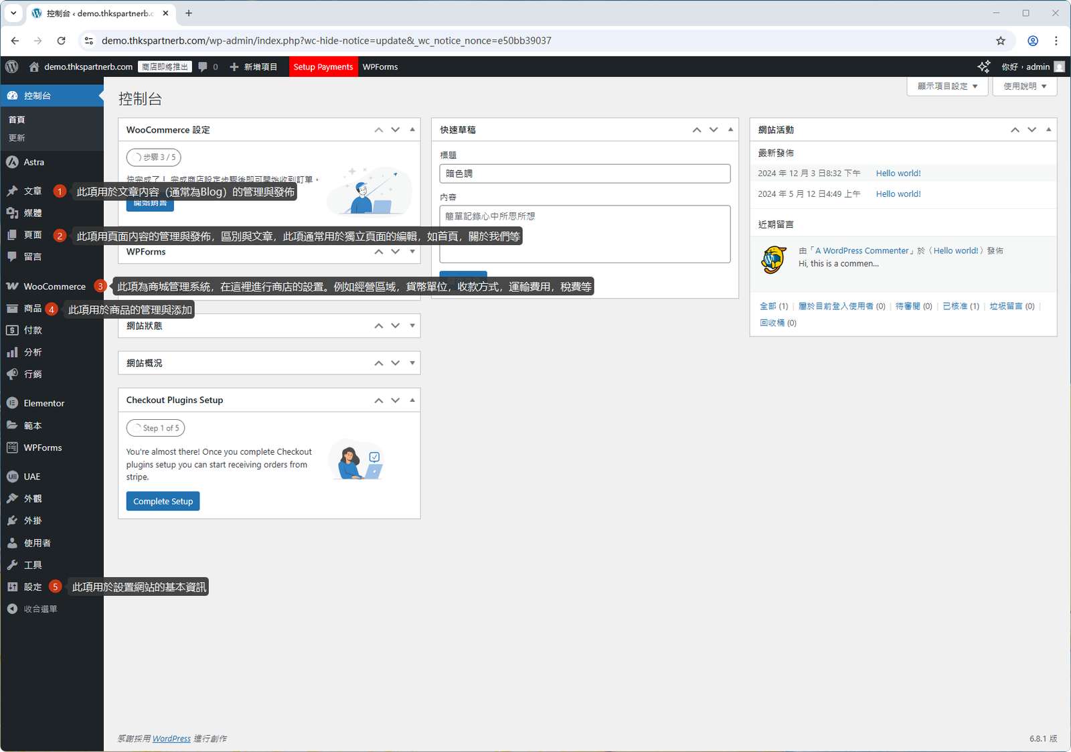Open 工具 tools wrench icon

[x=12, y=565]
